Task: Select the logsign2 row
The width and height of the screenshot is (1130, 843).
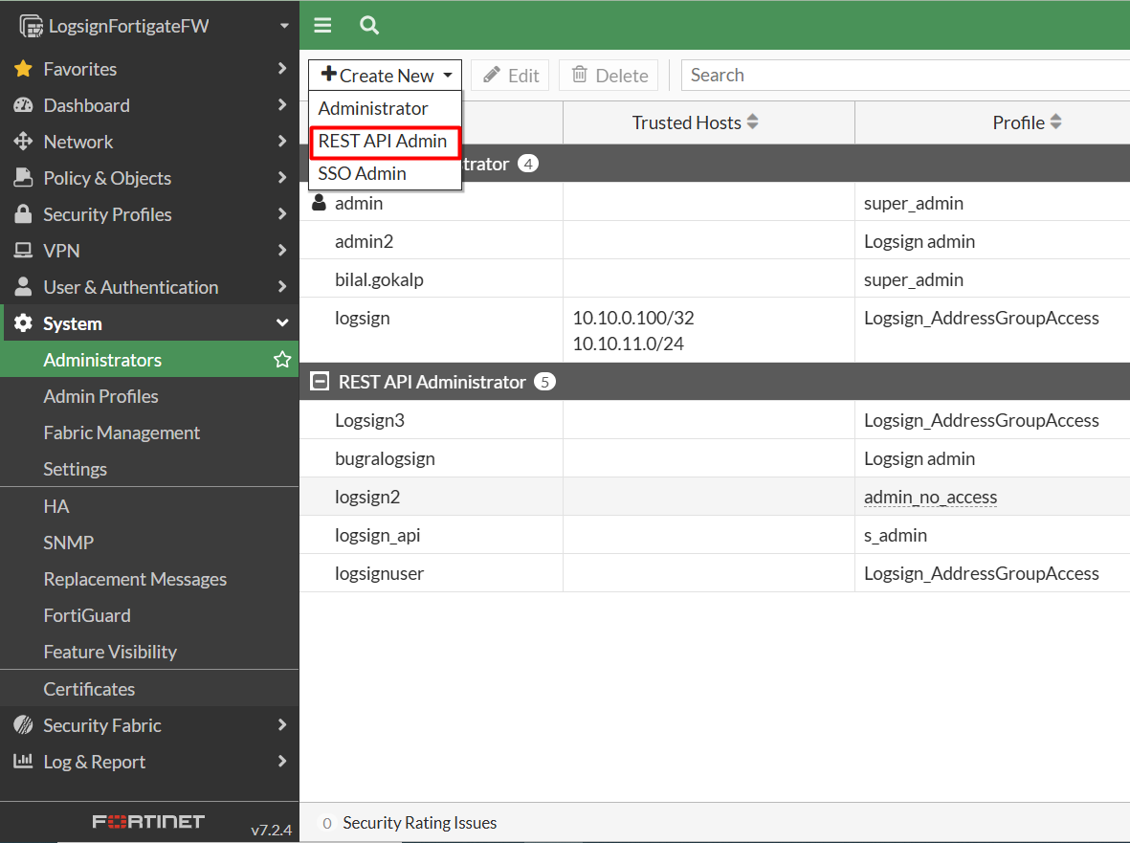Action: [x=715, y=497]
